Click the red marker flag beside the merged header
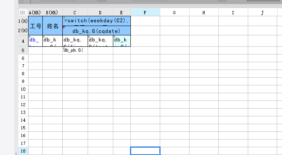 click(x=64, y=27)
